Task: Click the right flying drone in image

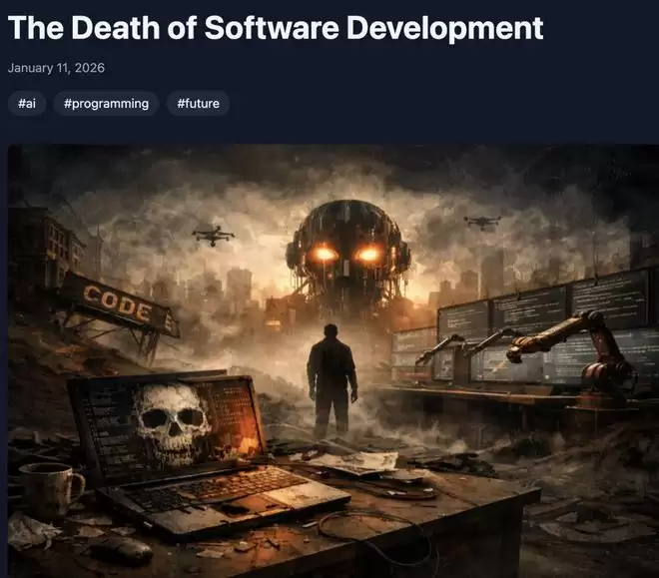Action: [482, 222]
